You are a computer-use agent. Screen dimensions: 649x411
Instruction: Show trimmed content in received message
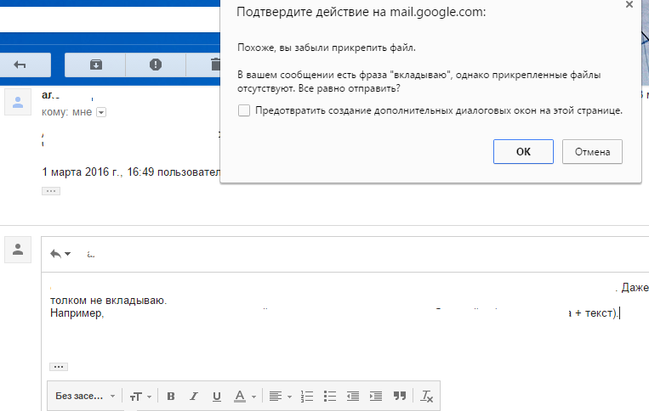[x=51, y=191]
